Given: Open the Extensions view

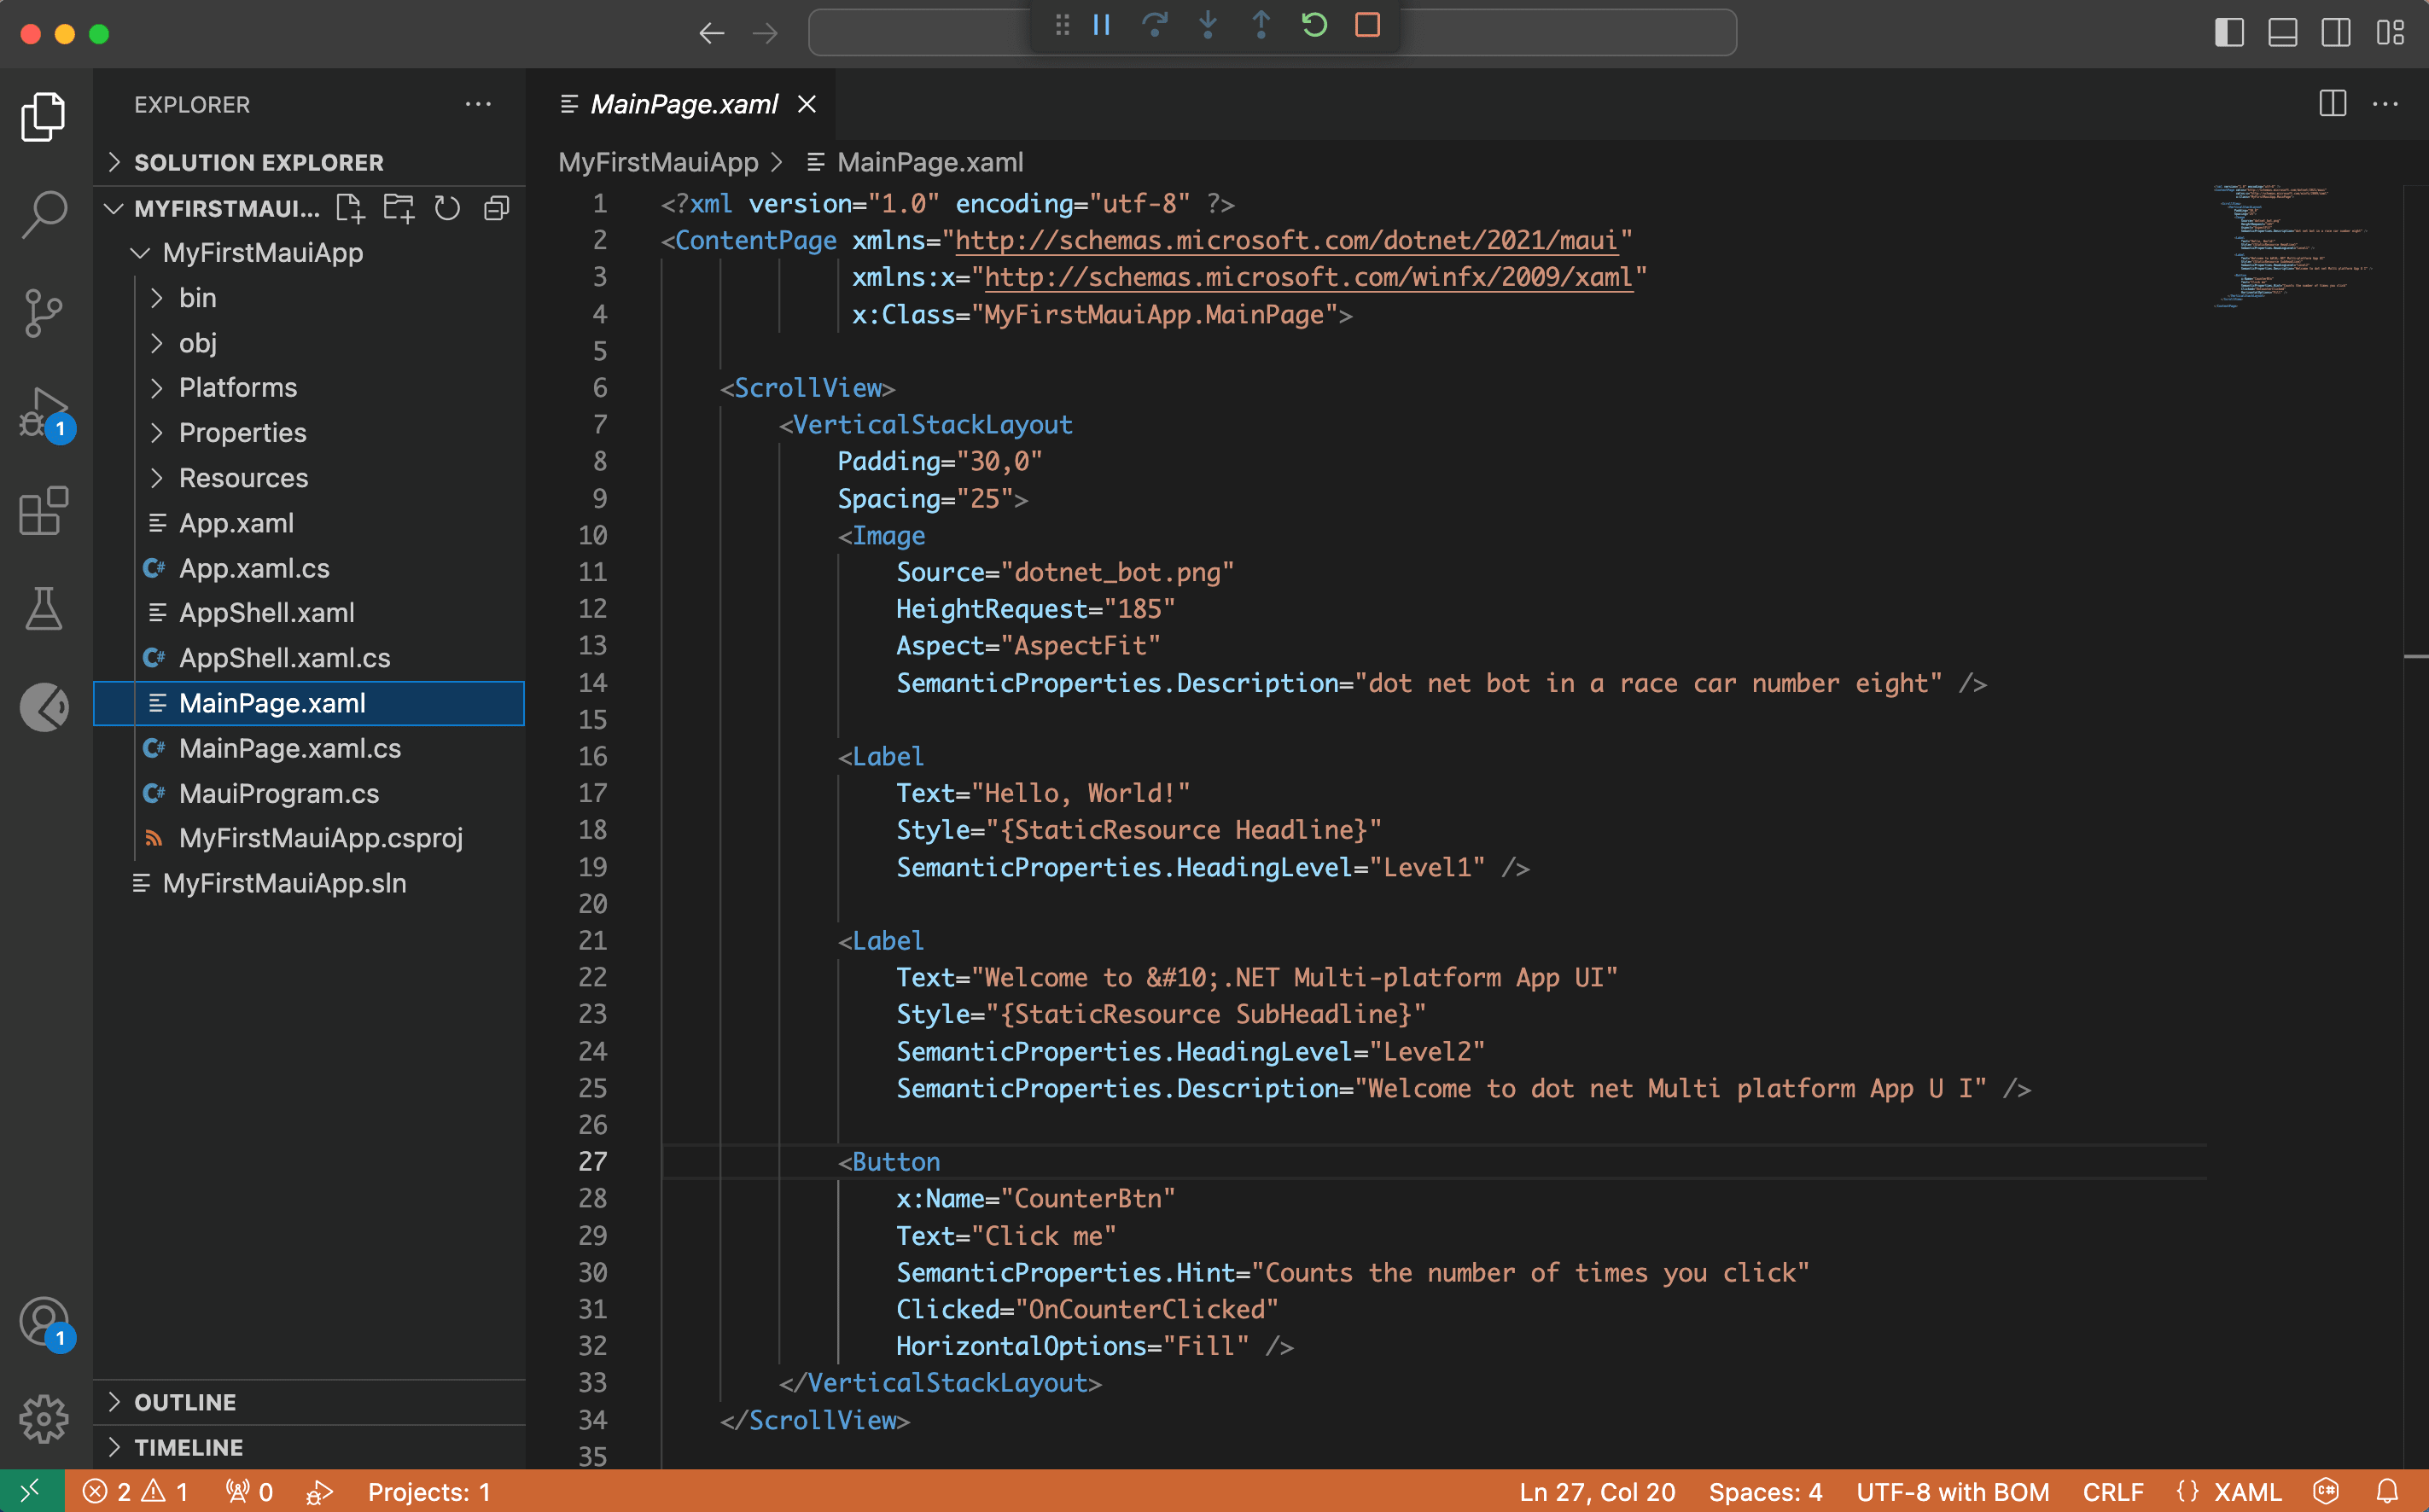Looking at the screenshot, I should coord(44,511).
